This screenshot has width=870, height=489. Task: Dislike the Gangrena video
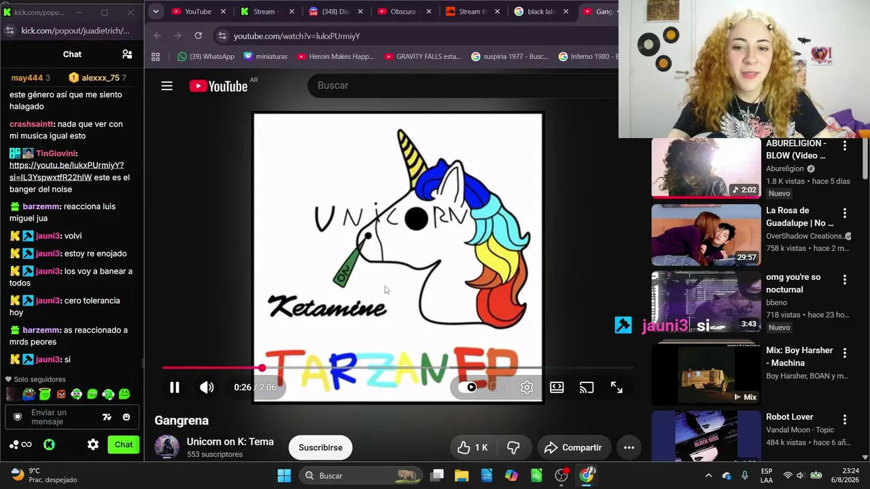click(x=514, y=448)
